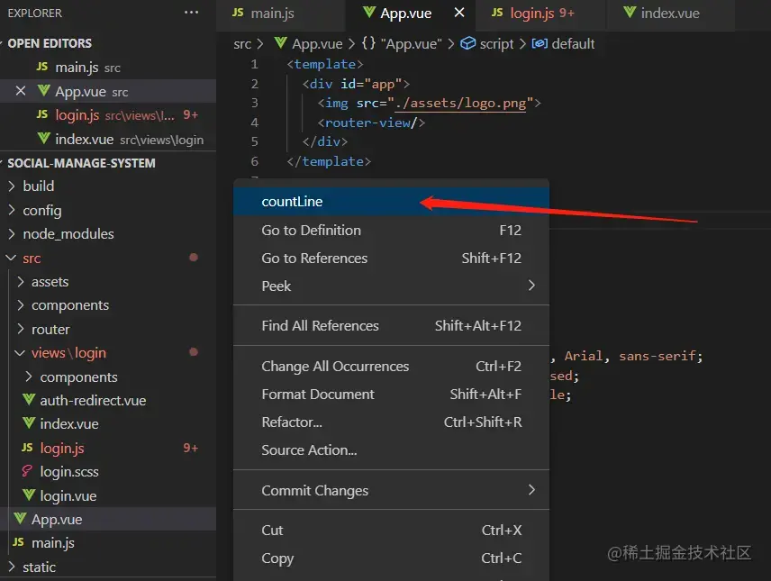Image resolution: width=771 pixels, height=581 pixels.
Task: Open the Peek submenu arrow
Action: coord(531,286)
